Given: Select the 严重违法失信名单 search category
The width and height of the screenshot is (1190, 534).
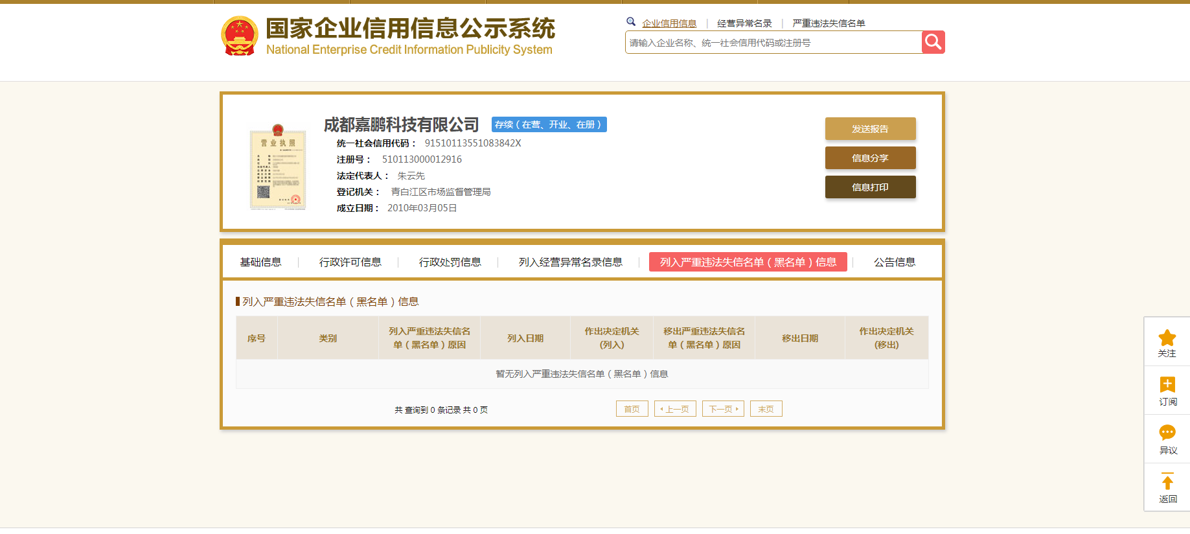Looking at the screenshot, I should point(829,23).
